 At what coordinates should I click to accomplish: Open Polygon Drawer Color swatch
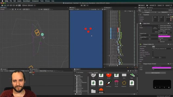(x=162, y=68)
